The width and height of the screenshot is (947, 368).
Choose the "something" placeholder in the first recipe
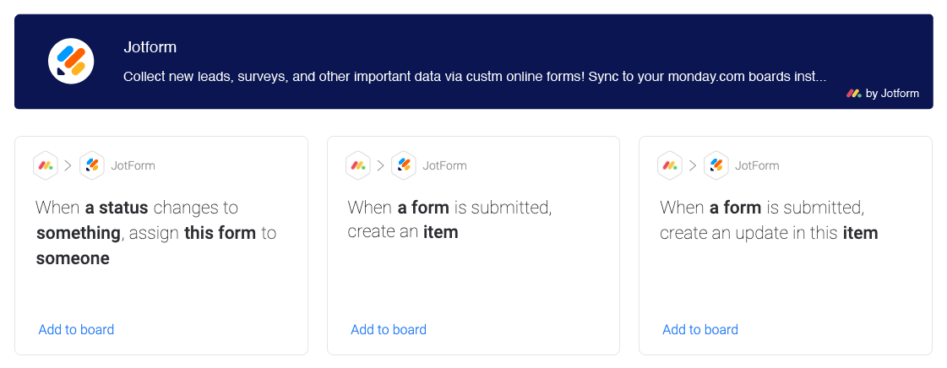point(78,233)
